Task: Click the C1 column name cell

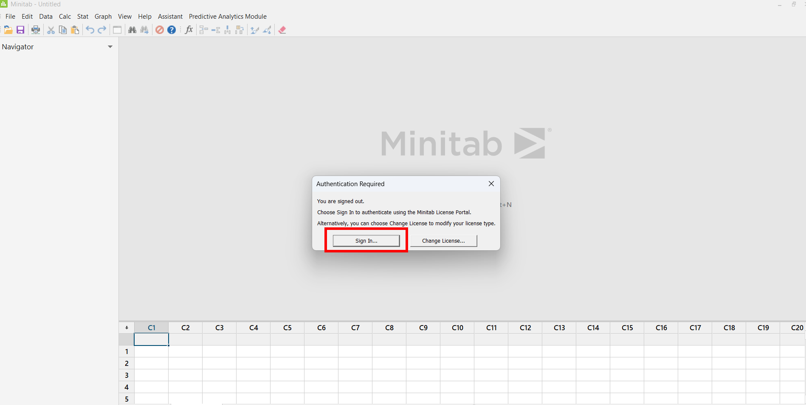Action: [152, 340]
